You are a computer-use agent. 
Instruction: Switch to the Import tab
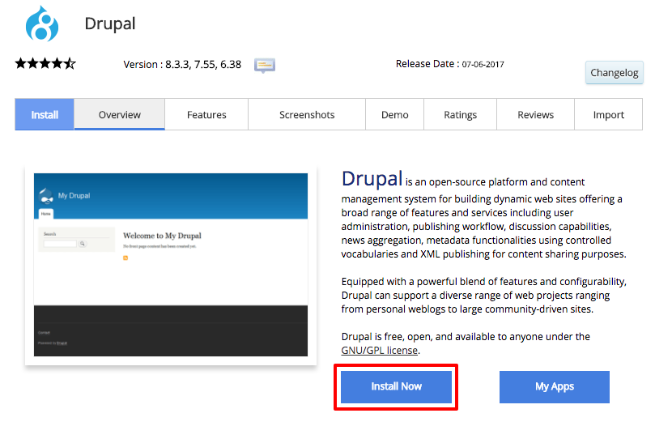click(608, 114)
